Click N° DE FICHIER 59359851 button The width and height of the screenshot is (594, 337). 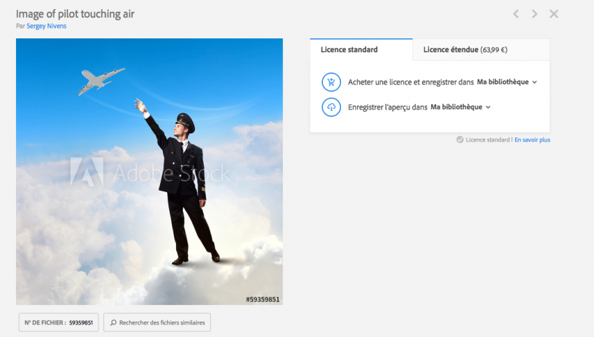pyautogui.click(x=59, y=322)
